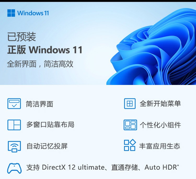This screenshot has height=179, width=196.
Task: Click the 全新开始菜单 label
Action: [x=160, y=103]
